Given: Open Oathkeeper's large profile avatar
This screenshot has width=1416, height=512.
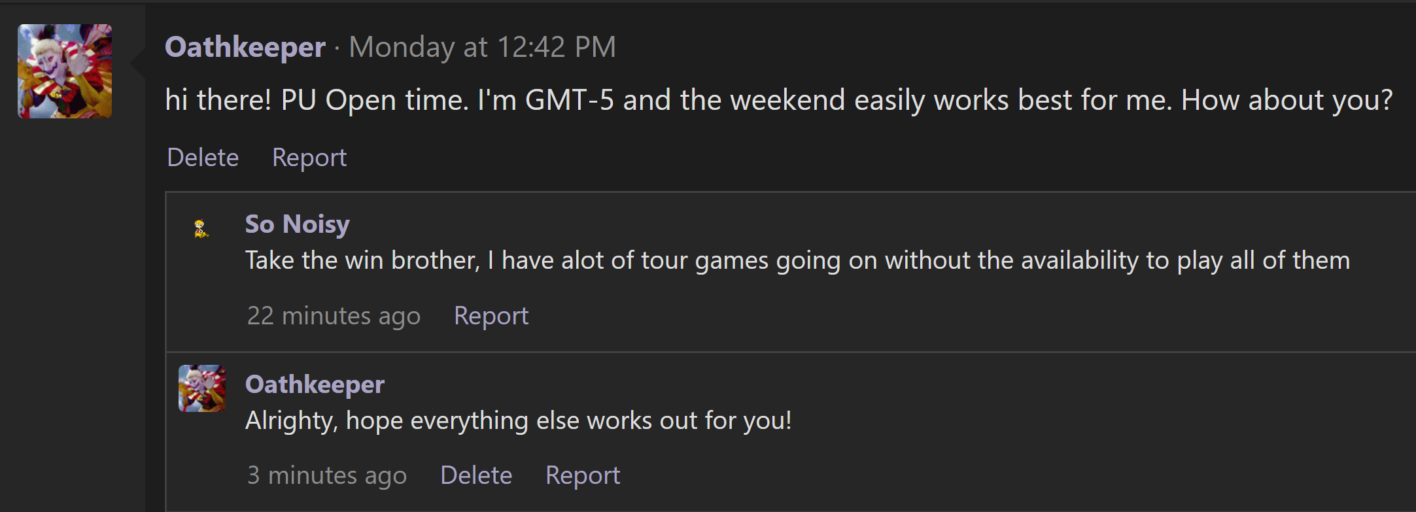Looking at the screenshot, I should click(65, 71).
